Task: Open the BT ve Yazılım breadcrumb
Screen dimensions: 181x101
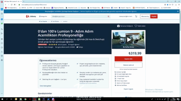Action: [43, 21]
